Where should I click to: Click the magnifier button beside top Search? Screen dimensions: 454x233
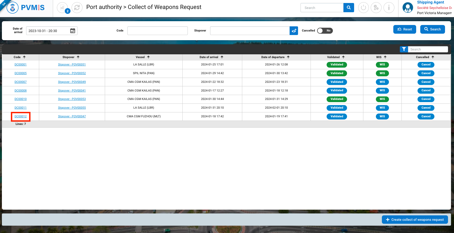349,8
